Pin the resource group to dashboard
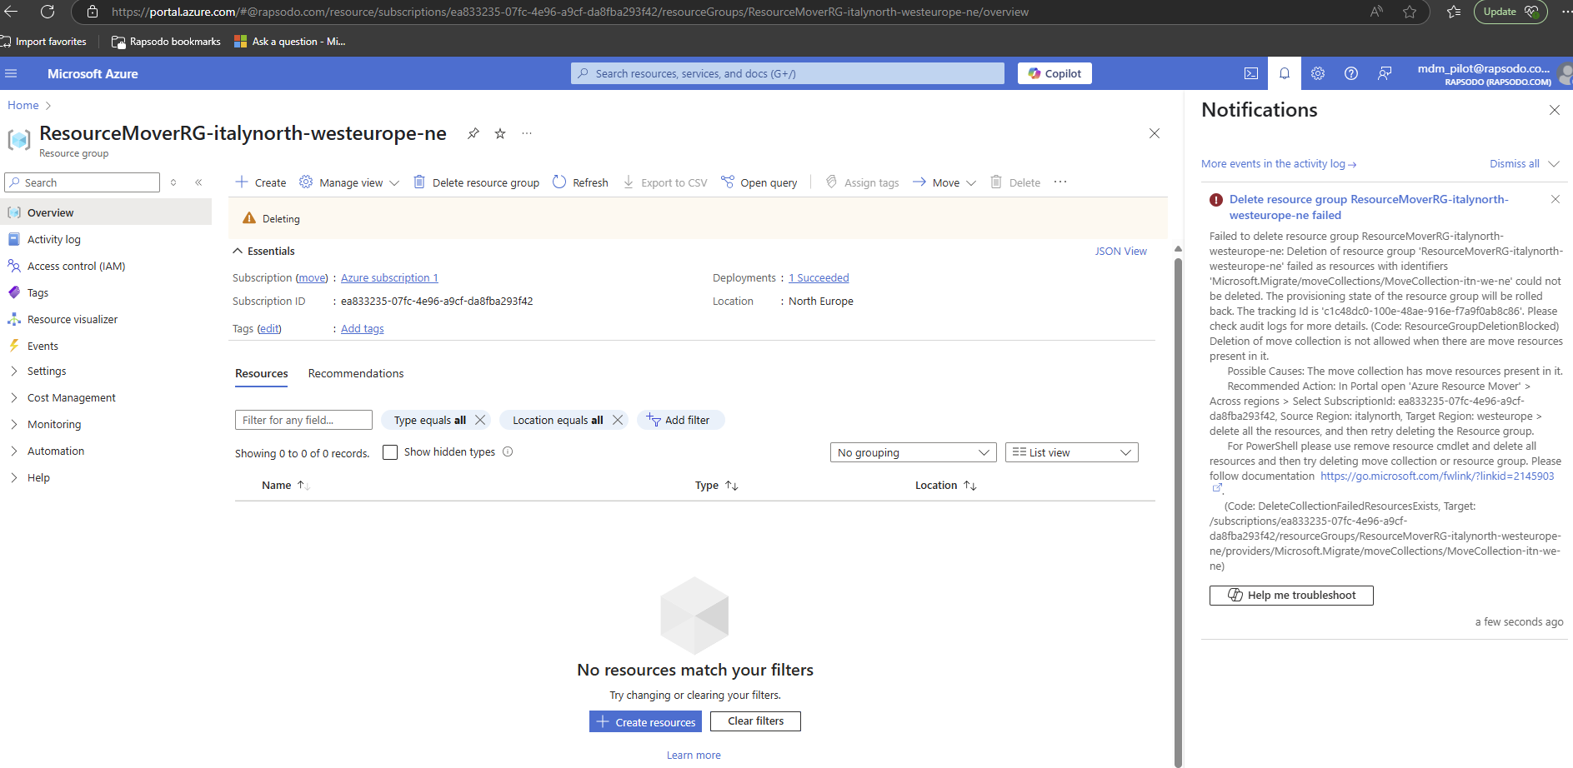Screen dimensions: 1573x768 tap(473, 133)
